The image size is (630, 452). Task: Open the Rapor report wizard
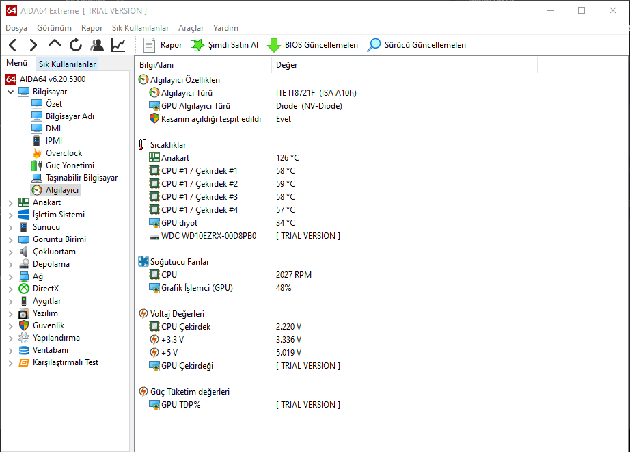pos(163,45)
